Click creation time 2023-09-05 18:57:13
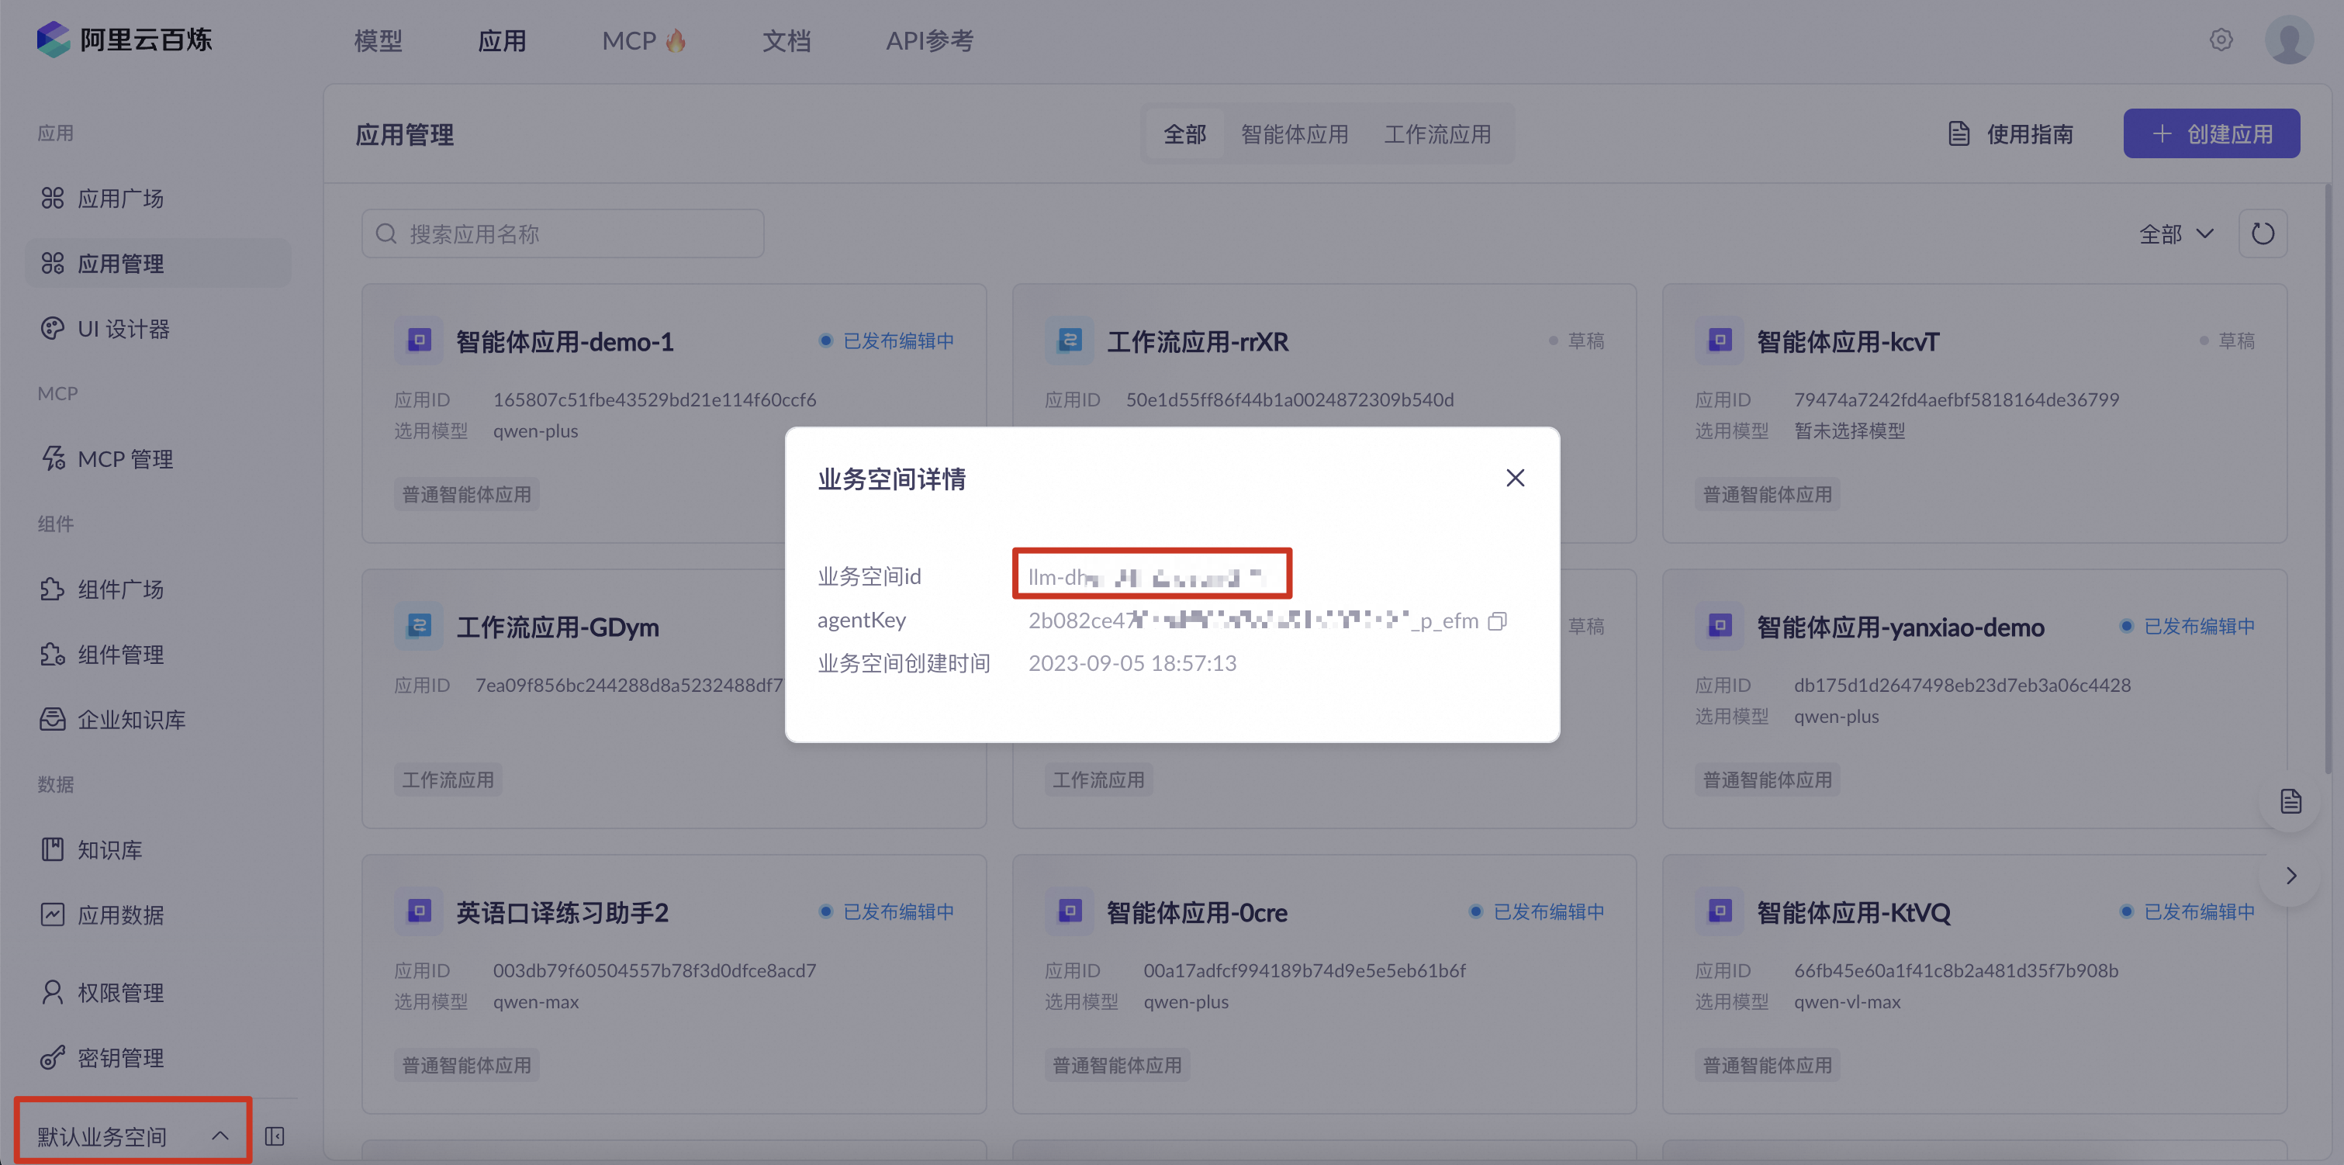This screenshot has height=1165, width=2344. click(x=1132, y=663)
